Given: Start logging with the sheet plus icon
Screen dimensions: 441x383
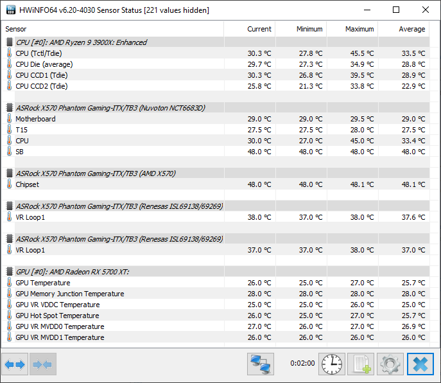Looking at the screenshot, I should 361,364.
